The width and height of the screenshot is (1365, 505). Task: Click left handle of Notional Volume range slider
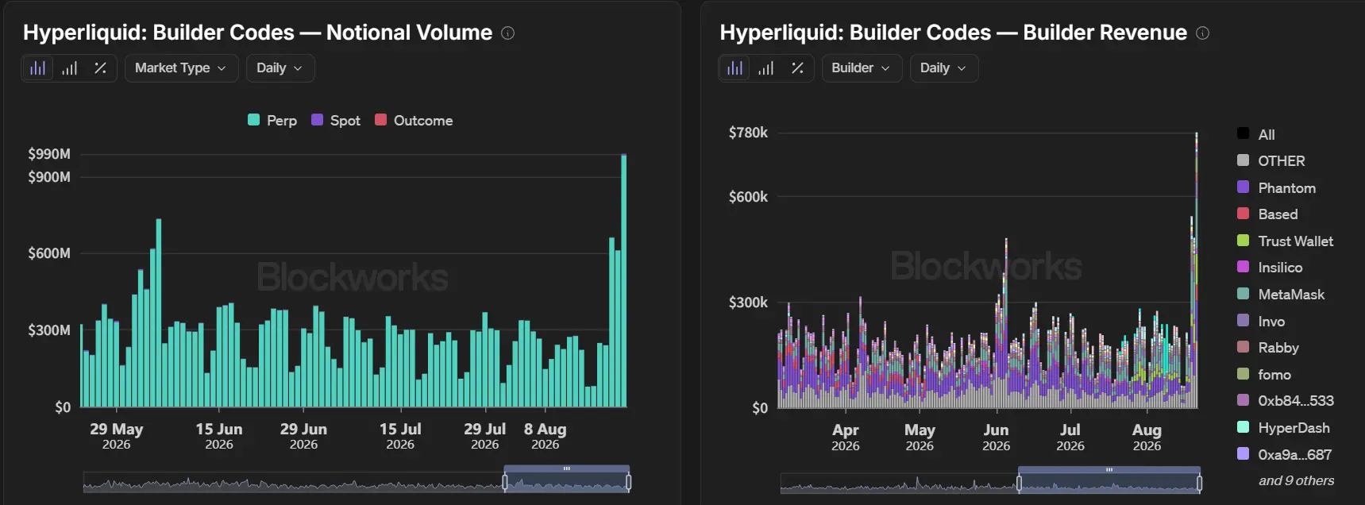pyautogui.click(x=505, y=482)
